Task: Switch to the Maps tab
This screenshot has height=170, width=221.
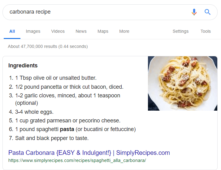Action: [103, 31]
